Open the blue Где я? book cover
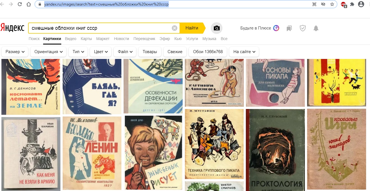This screenshot has width=370, height=191. (92, 86)
